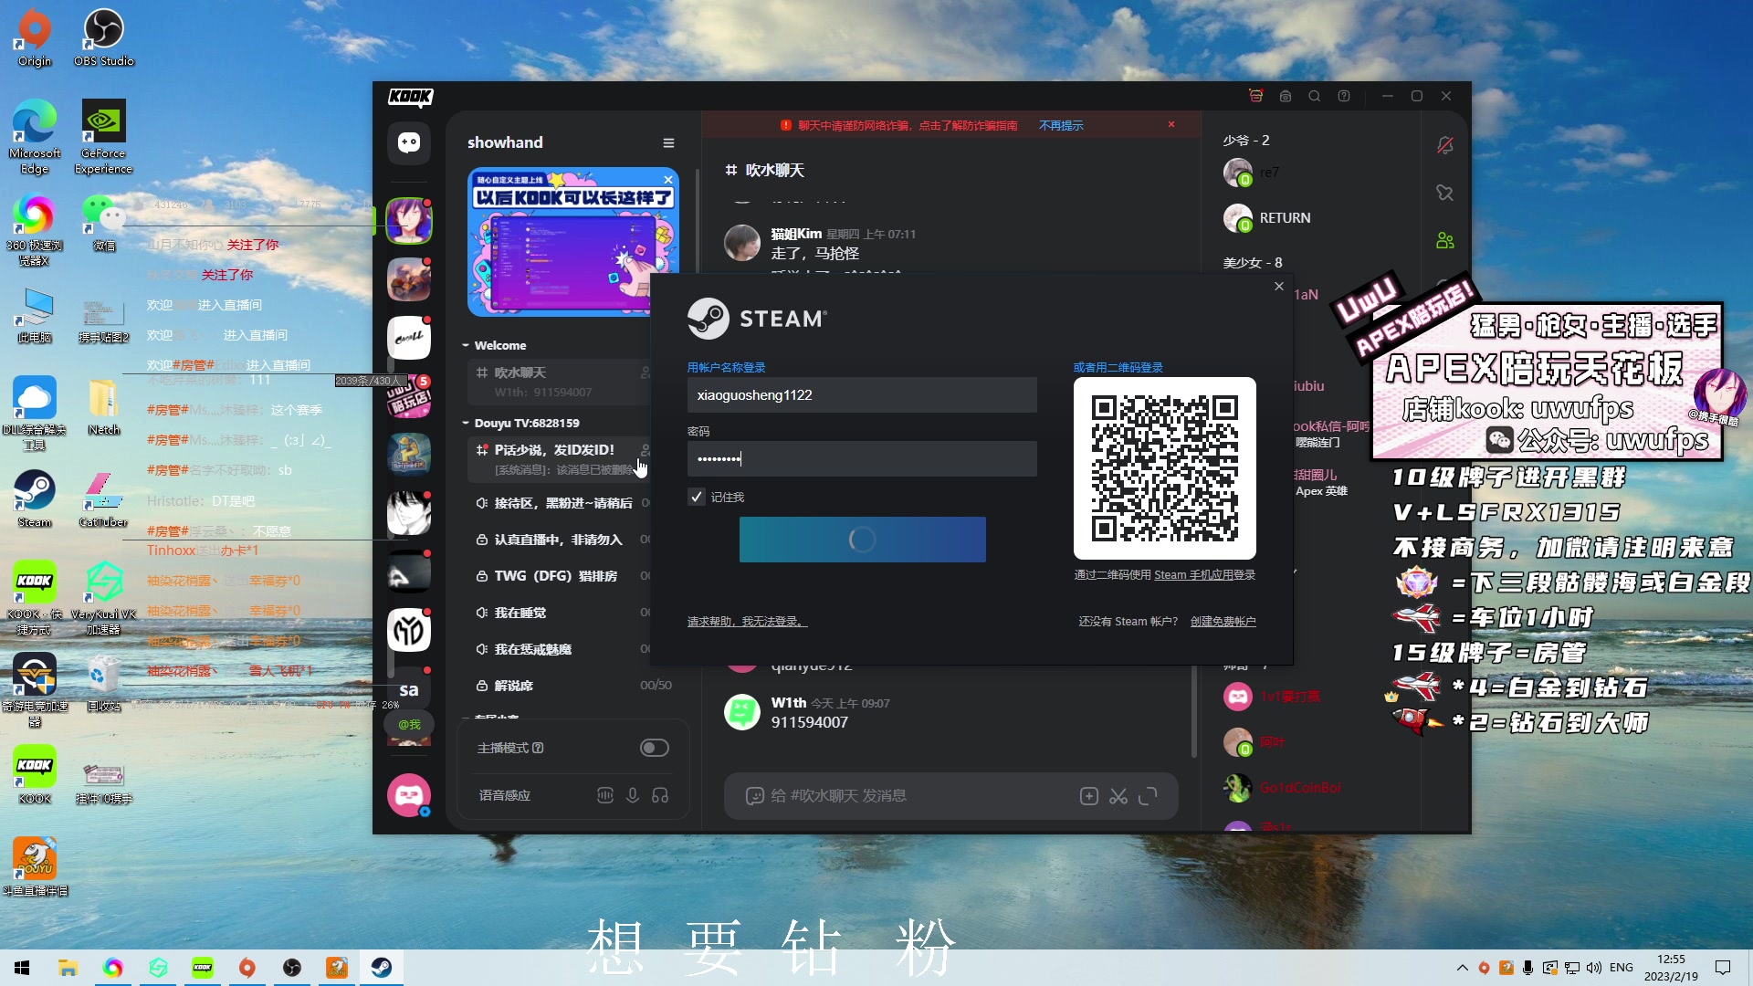Open channel P话少说，发ID发ID!
This screenshot has height=986, width=1753.
[x=561, y=458]
